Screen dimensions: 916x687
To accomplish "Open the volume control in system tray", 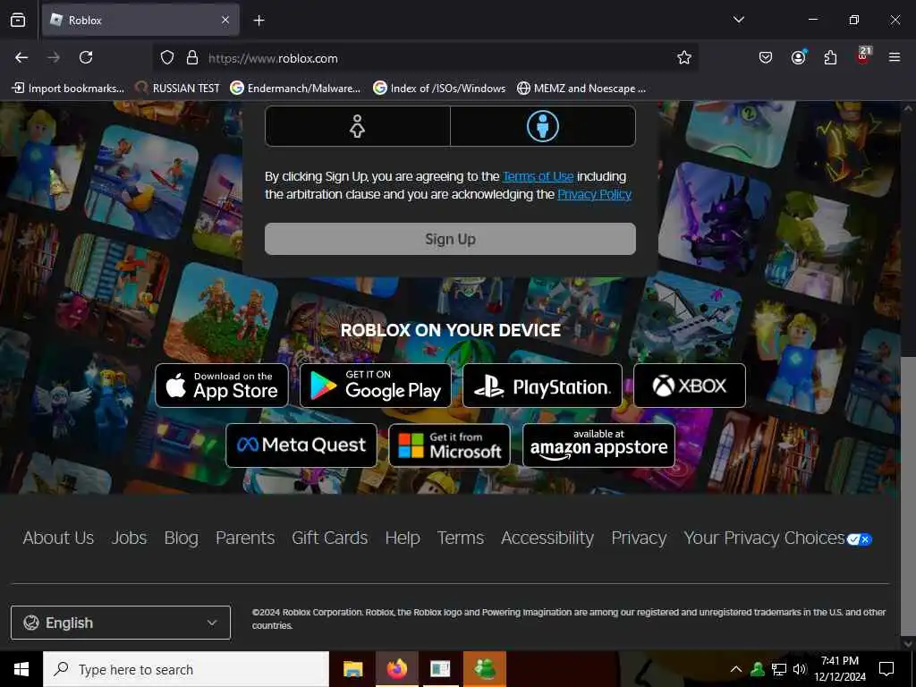I will (800, 669).
